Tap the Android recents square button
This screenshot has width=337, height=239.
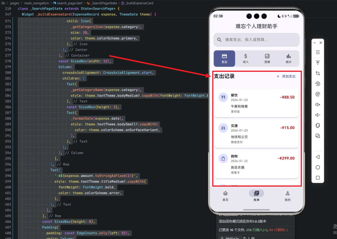pyautogui.click(x=318, y=177)
